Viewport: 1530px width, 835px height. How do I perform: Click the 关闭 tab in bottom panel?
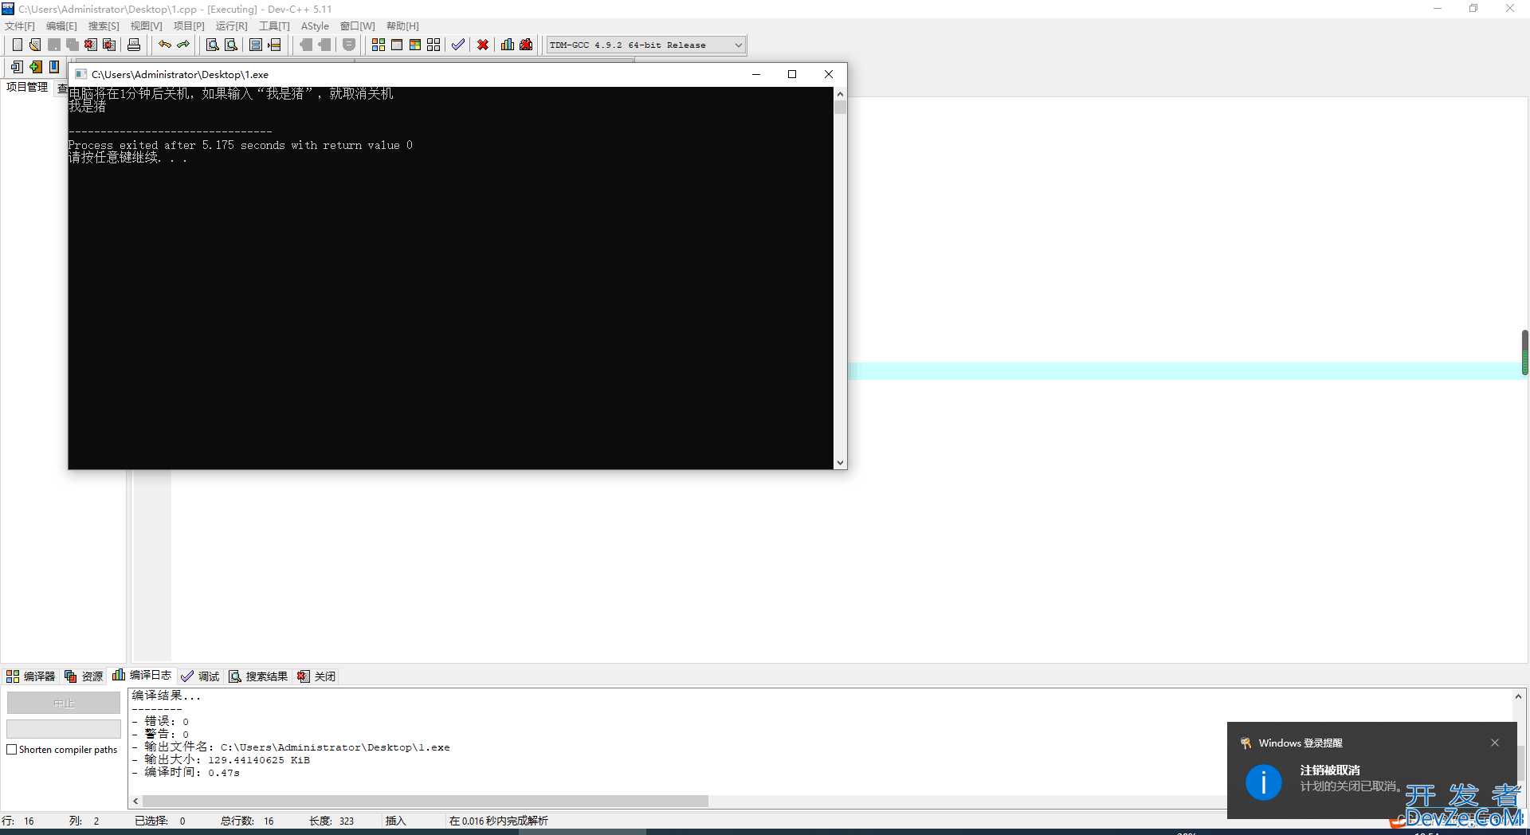pos(317,676)
